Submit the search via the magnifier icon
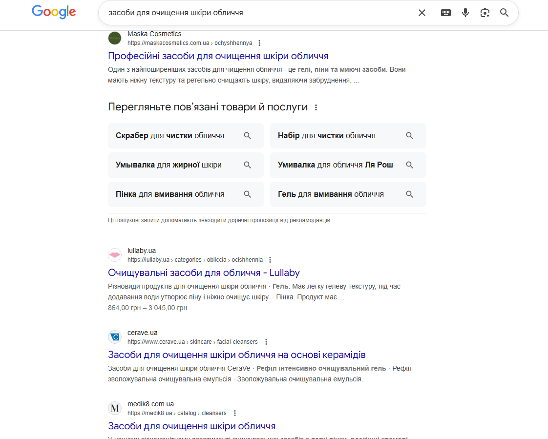The image size is (548, 439). pos(504,13)
